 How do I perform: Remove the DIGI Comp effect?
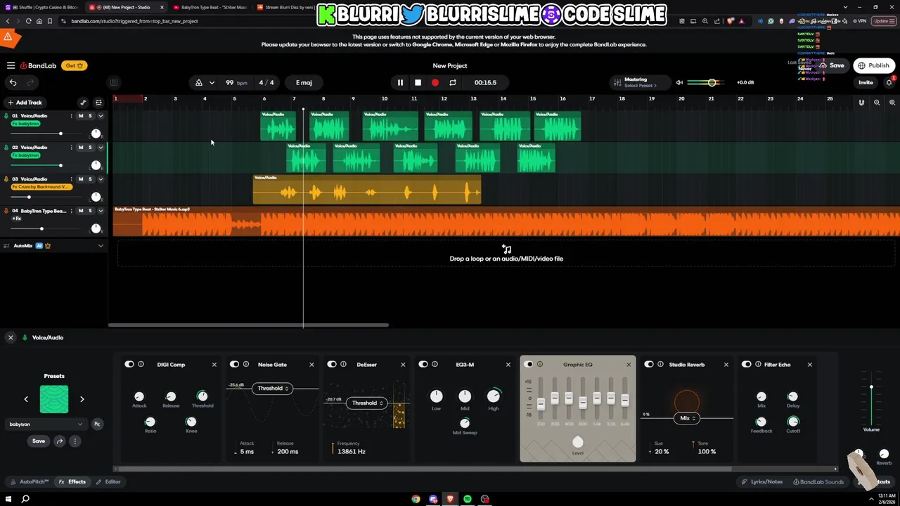(x=214, y=365)
